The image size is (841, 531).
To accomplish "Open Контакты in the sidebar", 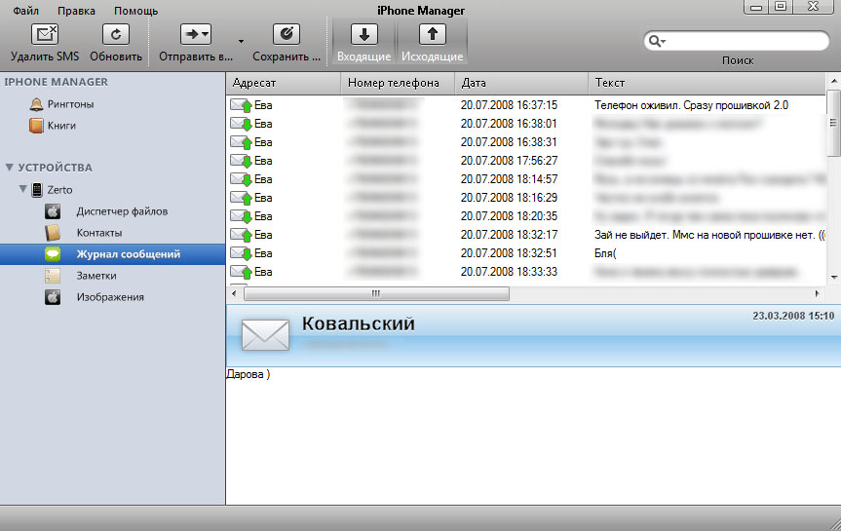I will tap(99, 233).
